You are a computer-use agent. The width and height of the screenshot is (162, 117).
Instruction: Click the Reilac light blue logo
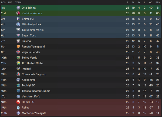(18, 108)
